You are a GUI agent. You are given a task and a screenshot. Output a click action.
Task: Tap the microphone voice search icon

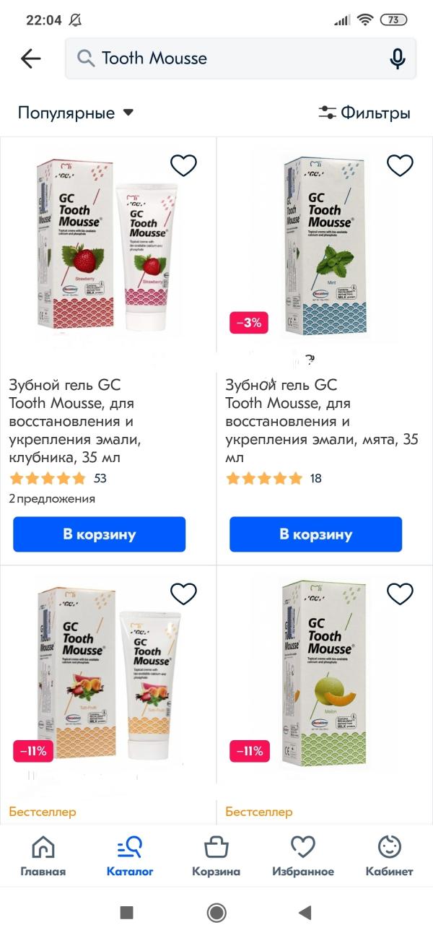[x=397, y=58]
